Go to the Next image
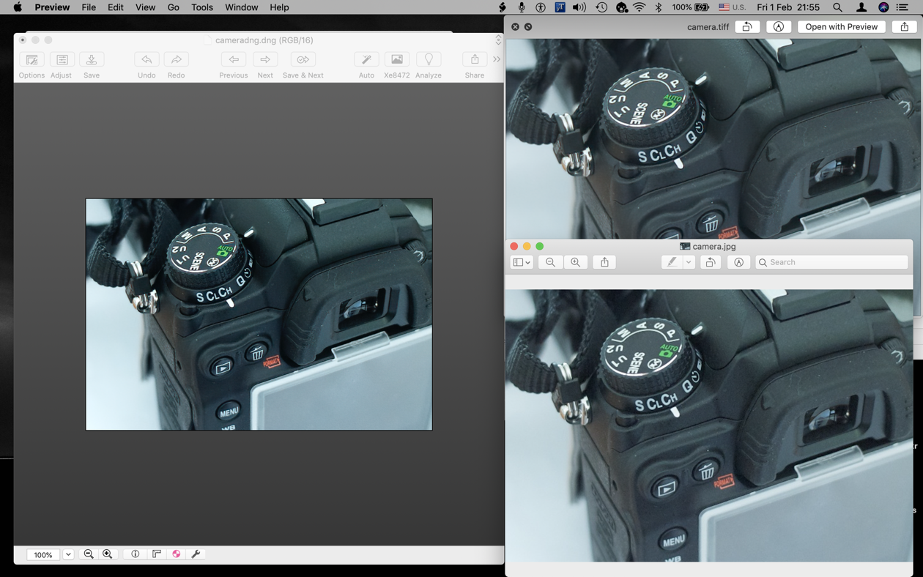923x577 pixels. click(265, 59)
